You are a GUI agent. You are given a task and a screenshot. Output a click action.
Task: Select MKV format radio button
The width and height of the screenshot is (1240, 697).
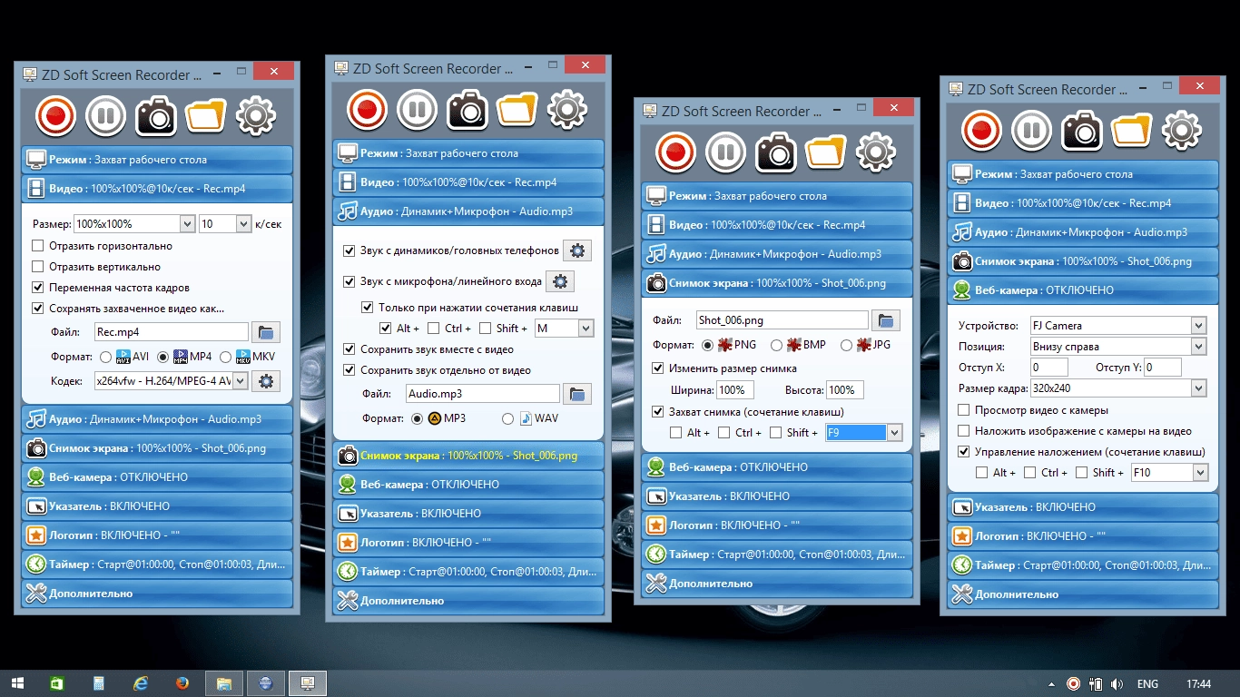226,357
